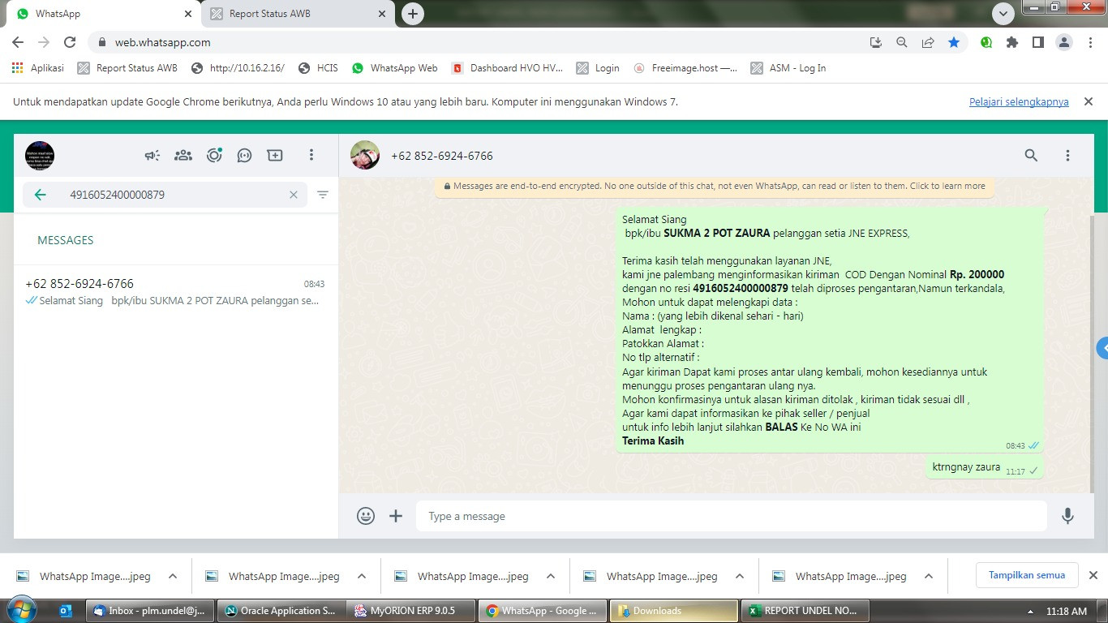Click Tampilkan semua downloads button
The width and height of the screenshot is (1108, 623).
[1027, 575]
